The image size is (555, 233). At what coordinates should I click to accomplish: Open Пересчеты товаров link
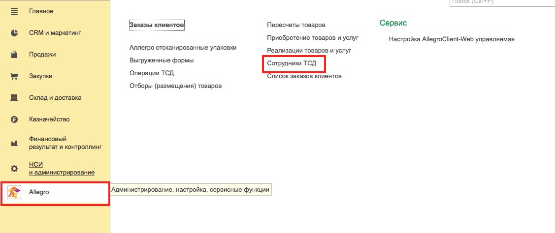296,25
